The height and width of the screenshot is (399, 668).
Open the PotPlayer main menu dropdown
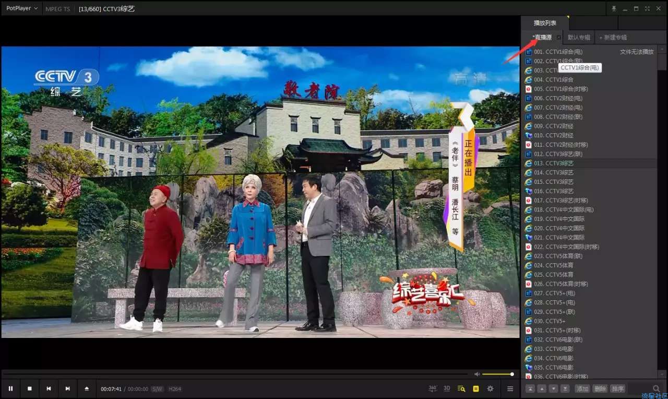pyautogui.click(x=22, y=8)
